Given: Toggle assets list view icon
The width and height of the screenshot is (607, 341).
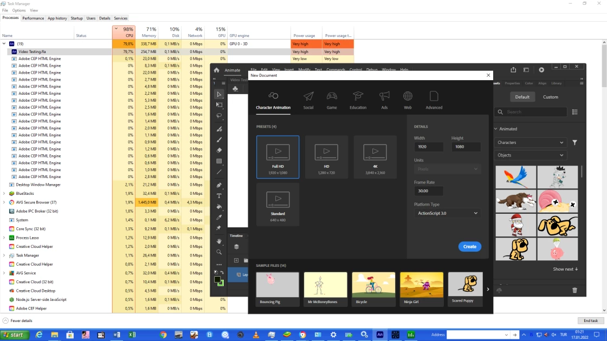Looking at the screenshot, I should 575,112.
